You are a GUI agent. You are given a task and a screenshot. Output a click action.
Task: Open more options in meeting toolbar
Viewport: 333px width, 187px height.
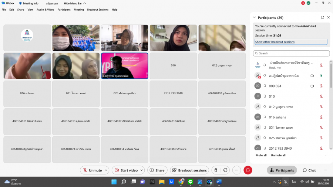point(237,170)
